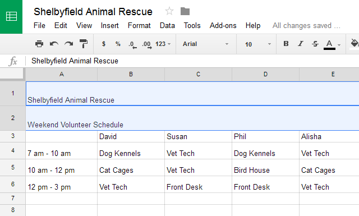Open the text color picker
The width and height of the screenshot is (359, 216).
click(x=330, y=44)
